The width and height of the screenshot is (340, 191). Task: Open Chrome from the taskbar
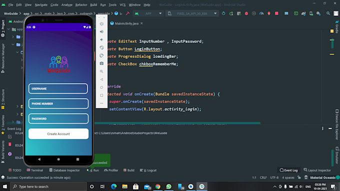[x=158, y=187]
